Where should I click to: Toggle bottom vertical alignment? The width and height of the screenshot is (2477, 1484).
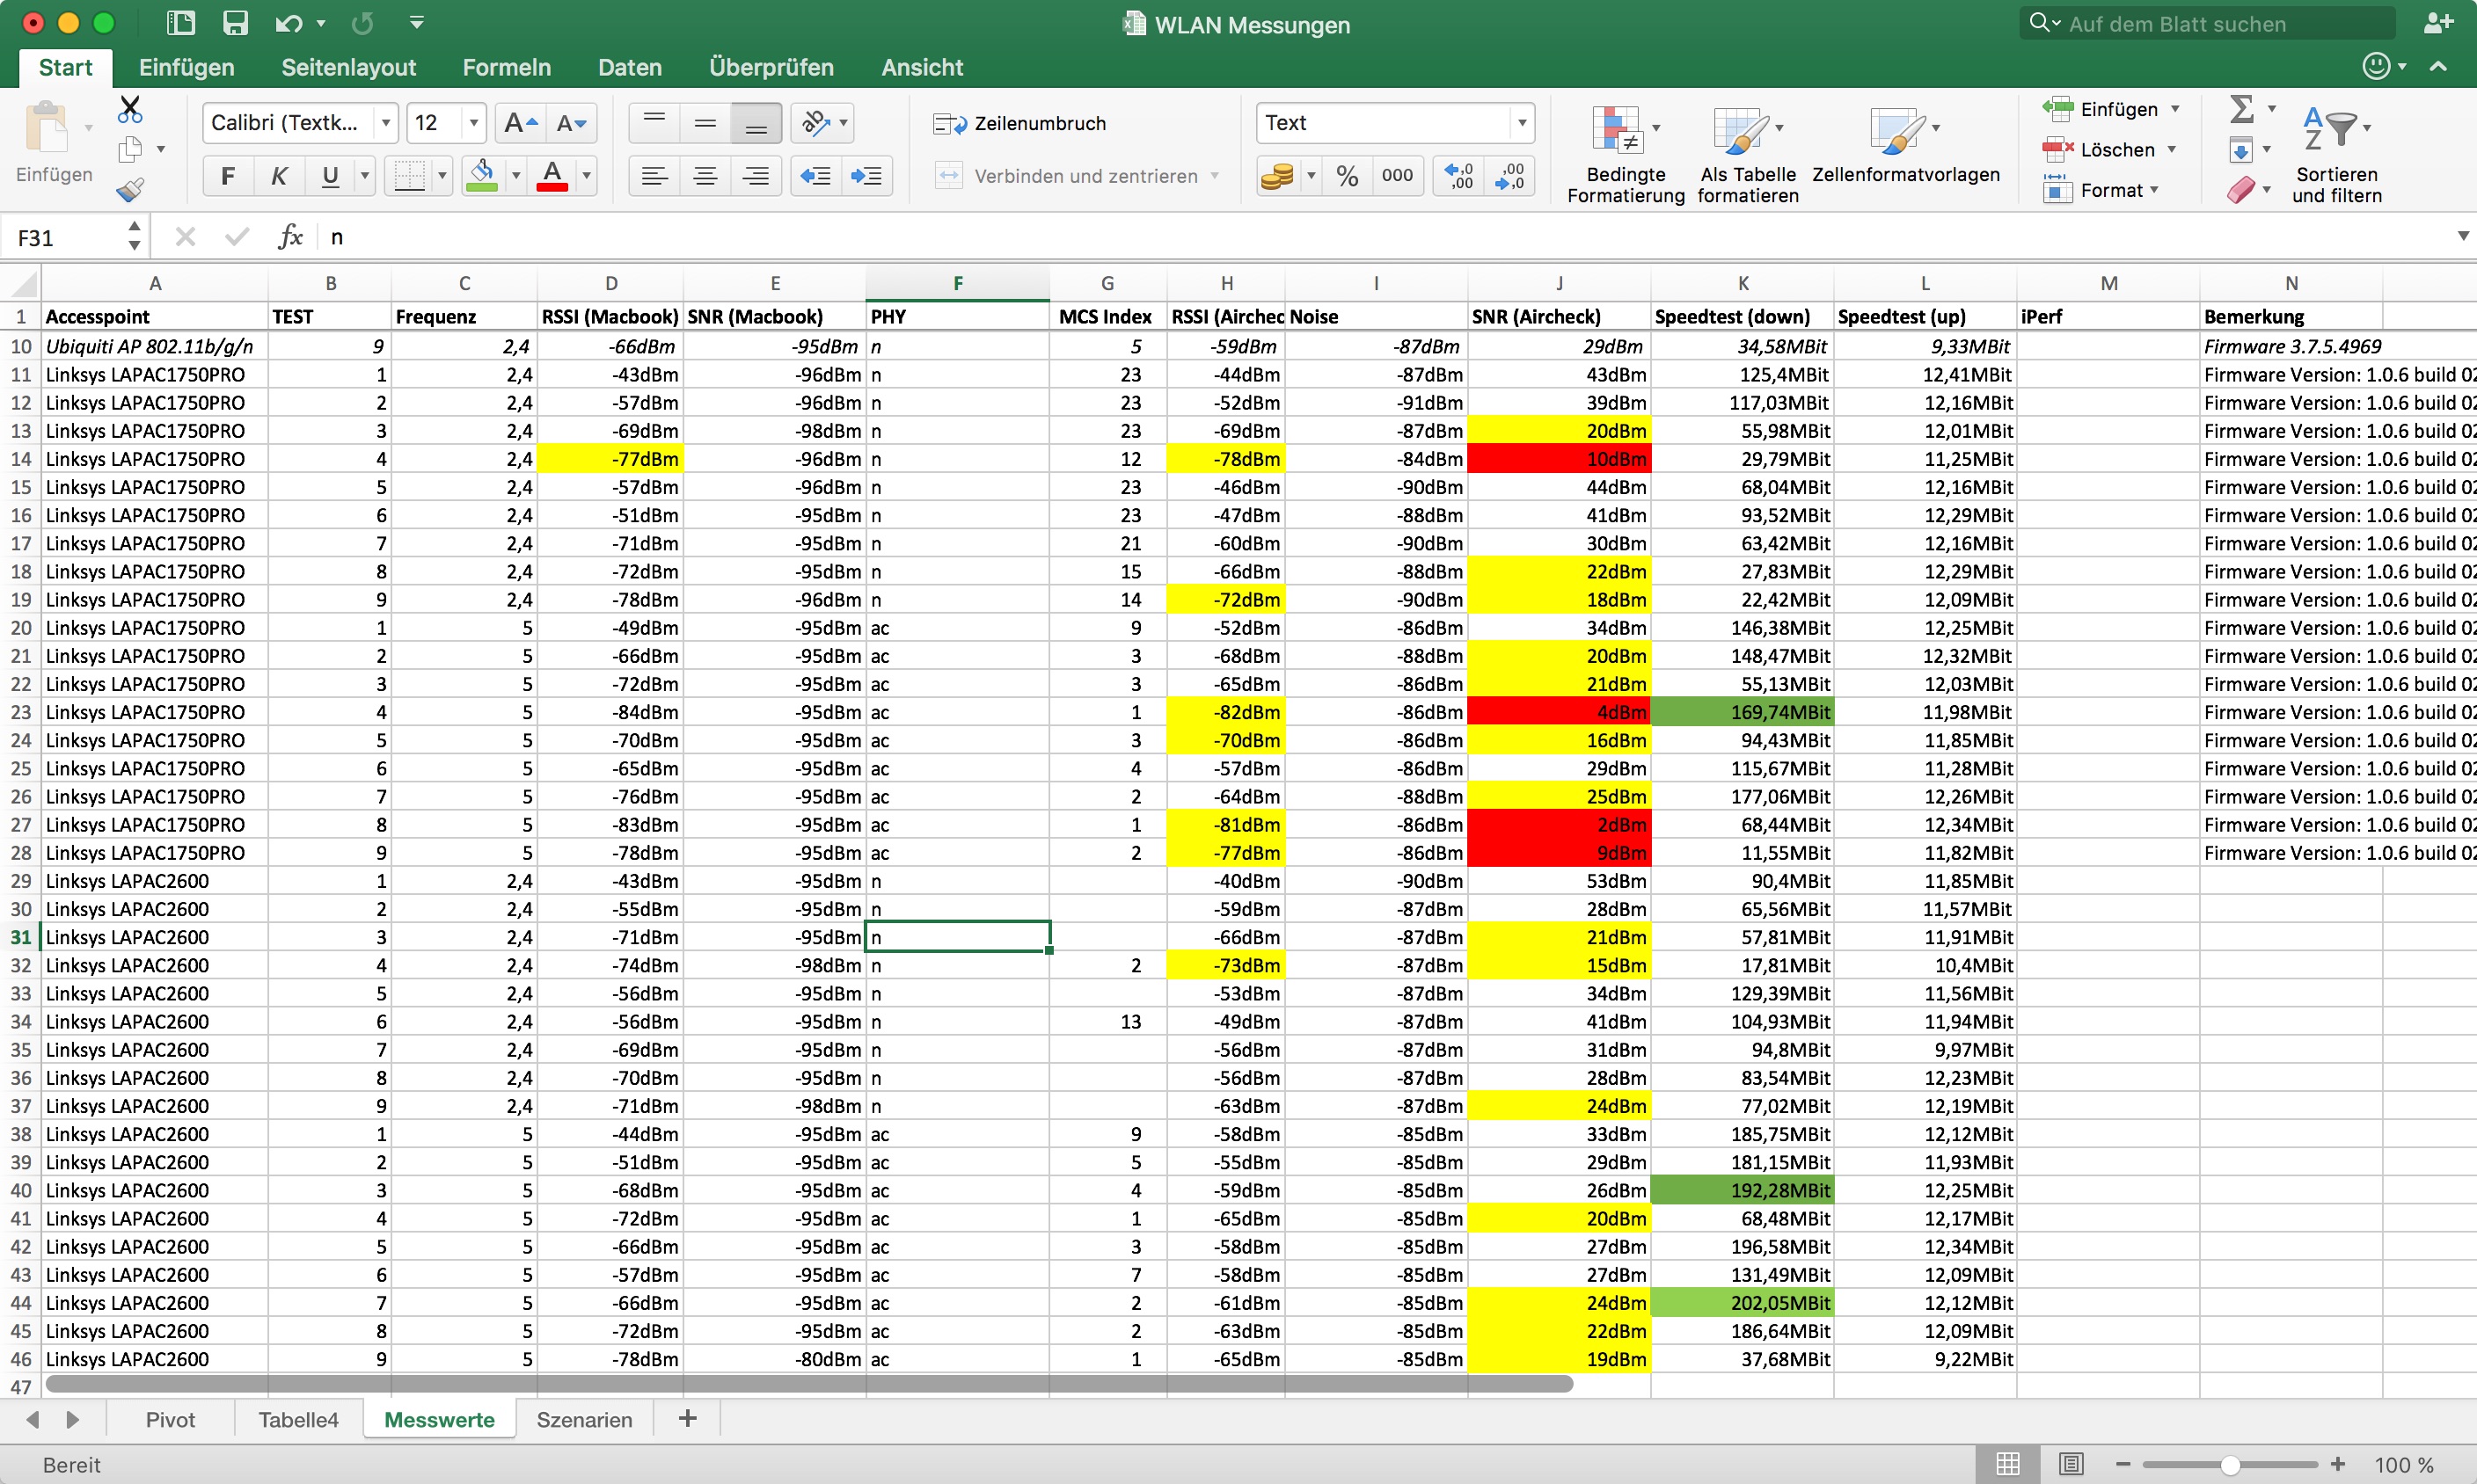click(x=756, y=123)
